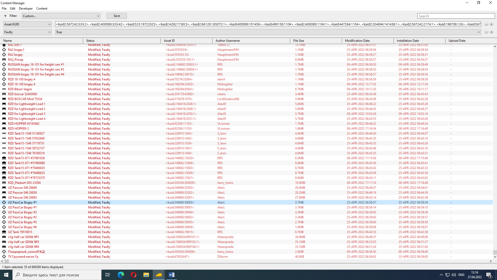
Task: Click the bogey icon beside RA2 bogey1
Action: pyautogui.click(x=4, y=50)
